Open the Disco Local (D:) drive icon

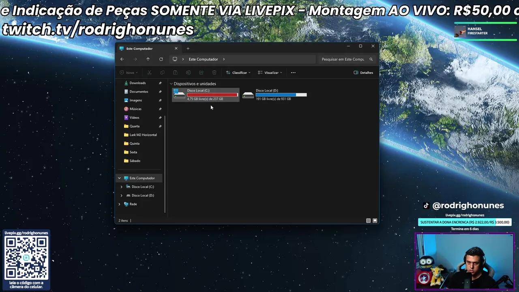coord(248,95)
